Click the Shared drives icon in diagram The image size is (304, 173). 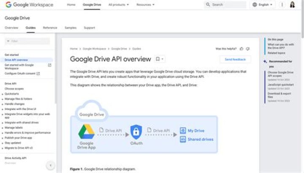pos(183,139)
